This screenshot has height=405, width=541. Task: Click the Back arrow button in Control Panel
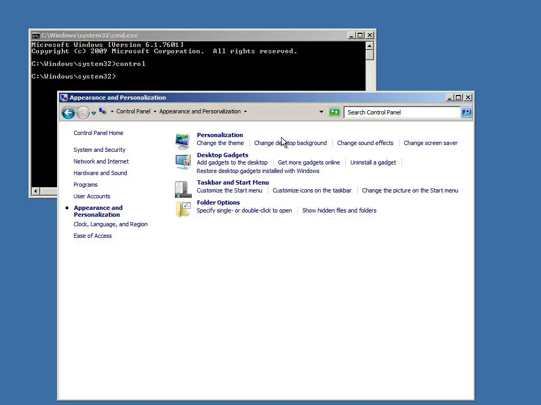pos(68,113)
